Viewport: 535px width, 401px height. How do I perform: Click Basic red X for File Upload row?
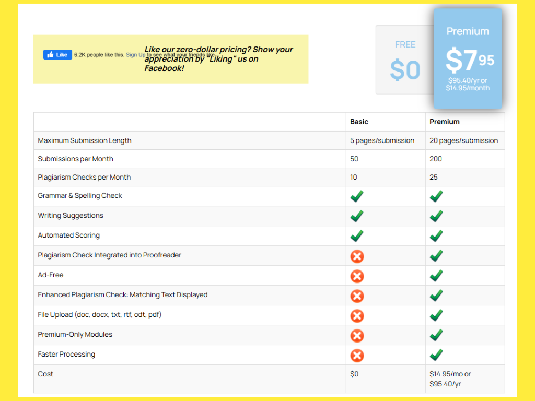[357, 316]
